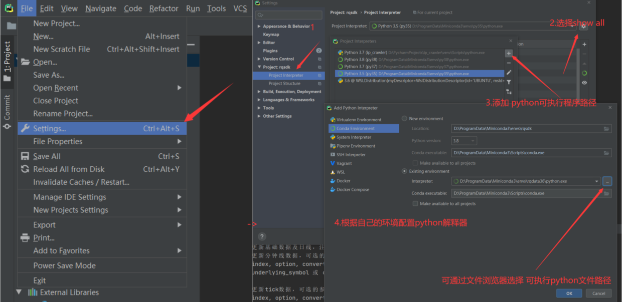Viewport: 622px width, 302px height.
Task: Expand Version Control settings node
Action: pos(259,59)
